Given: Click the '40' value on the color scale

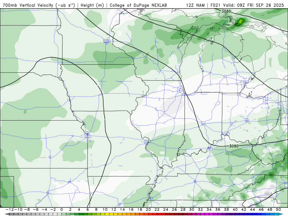Looking at the screenshot, I should pyautogui.click(x=235, y=210).
